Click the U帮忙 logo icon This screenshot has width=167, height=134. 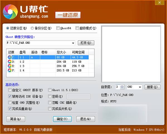(x=10, y=11)
